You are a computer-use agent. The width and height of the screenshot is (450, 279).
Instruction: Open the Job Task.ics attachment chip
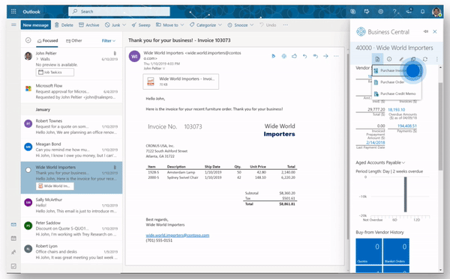pyautogui.click(x=55, y=72)
